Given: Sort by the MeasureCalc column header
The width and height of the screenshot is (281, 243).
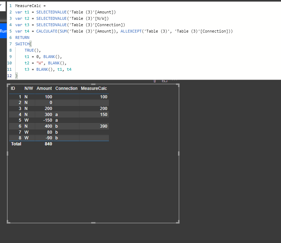Looking at the screenshot, I should pyautogui.click(x=94, y=88).
